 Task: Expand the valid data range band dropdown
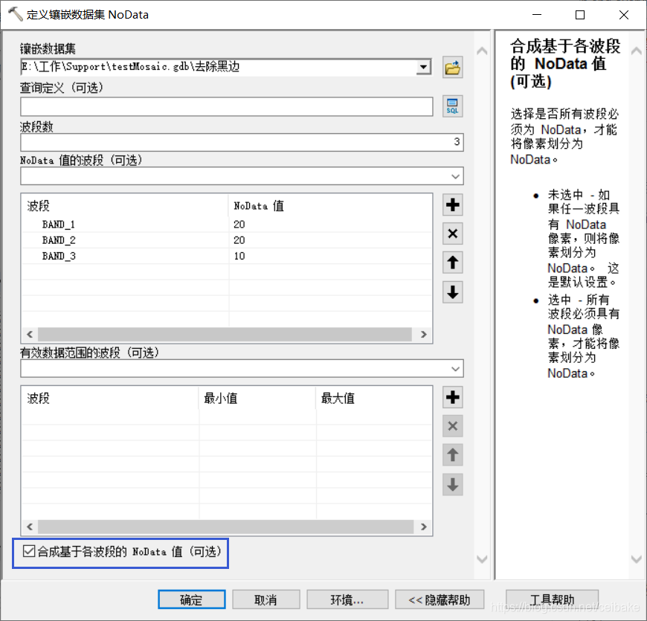455,368
